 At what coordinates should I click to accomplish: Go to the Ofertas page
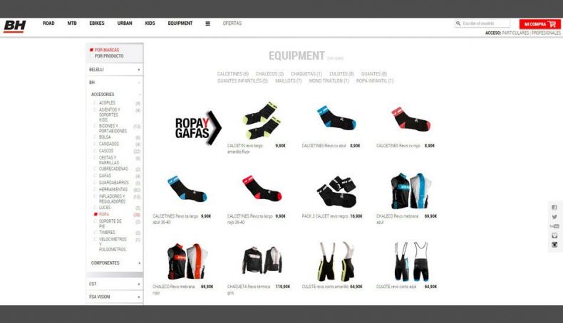point(232,23)
